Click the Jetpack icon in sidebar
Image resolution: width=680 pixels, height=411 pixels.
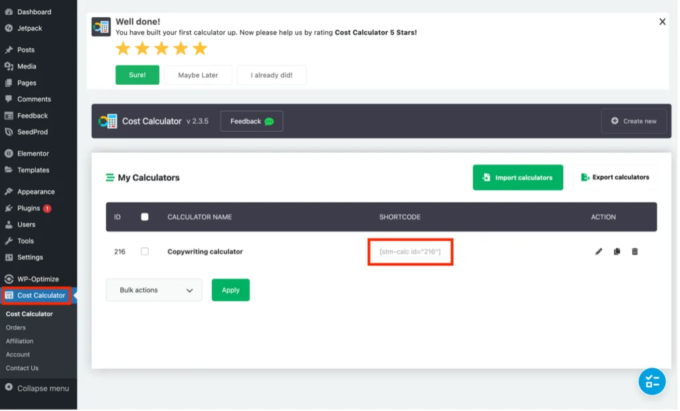(x=9, y=28)
